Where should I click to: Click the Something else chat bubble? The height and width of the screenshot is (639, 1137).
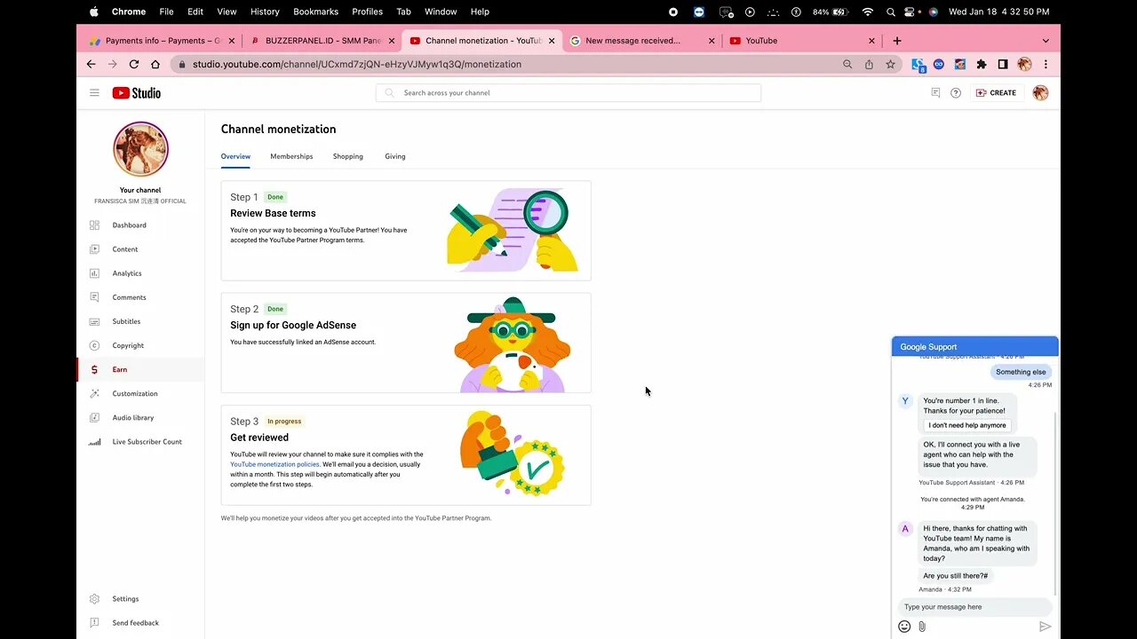coord(1021,372)
